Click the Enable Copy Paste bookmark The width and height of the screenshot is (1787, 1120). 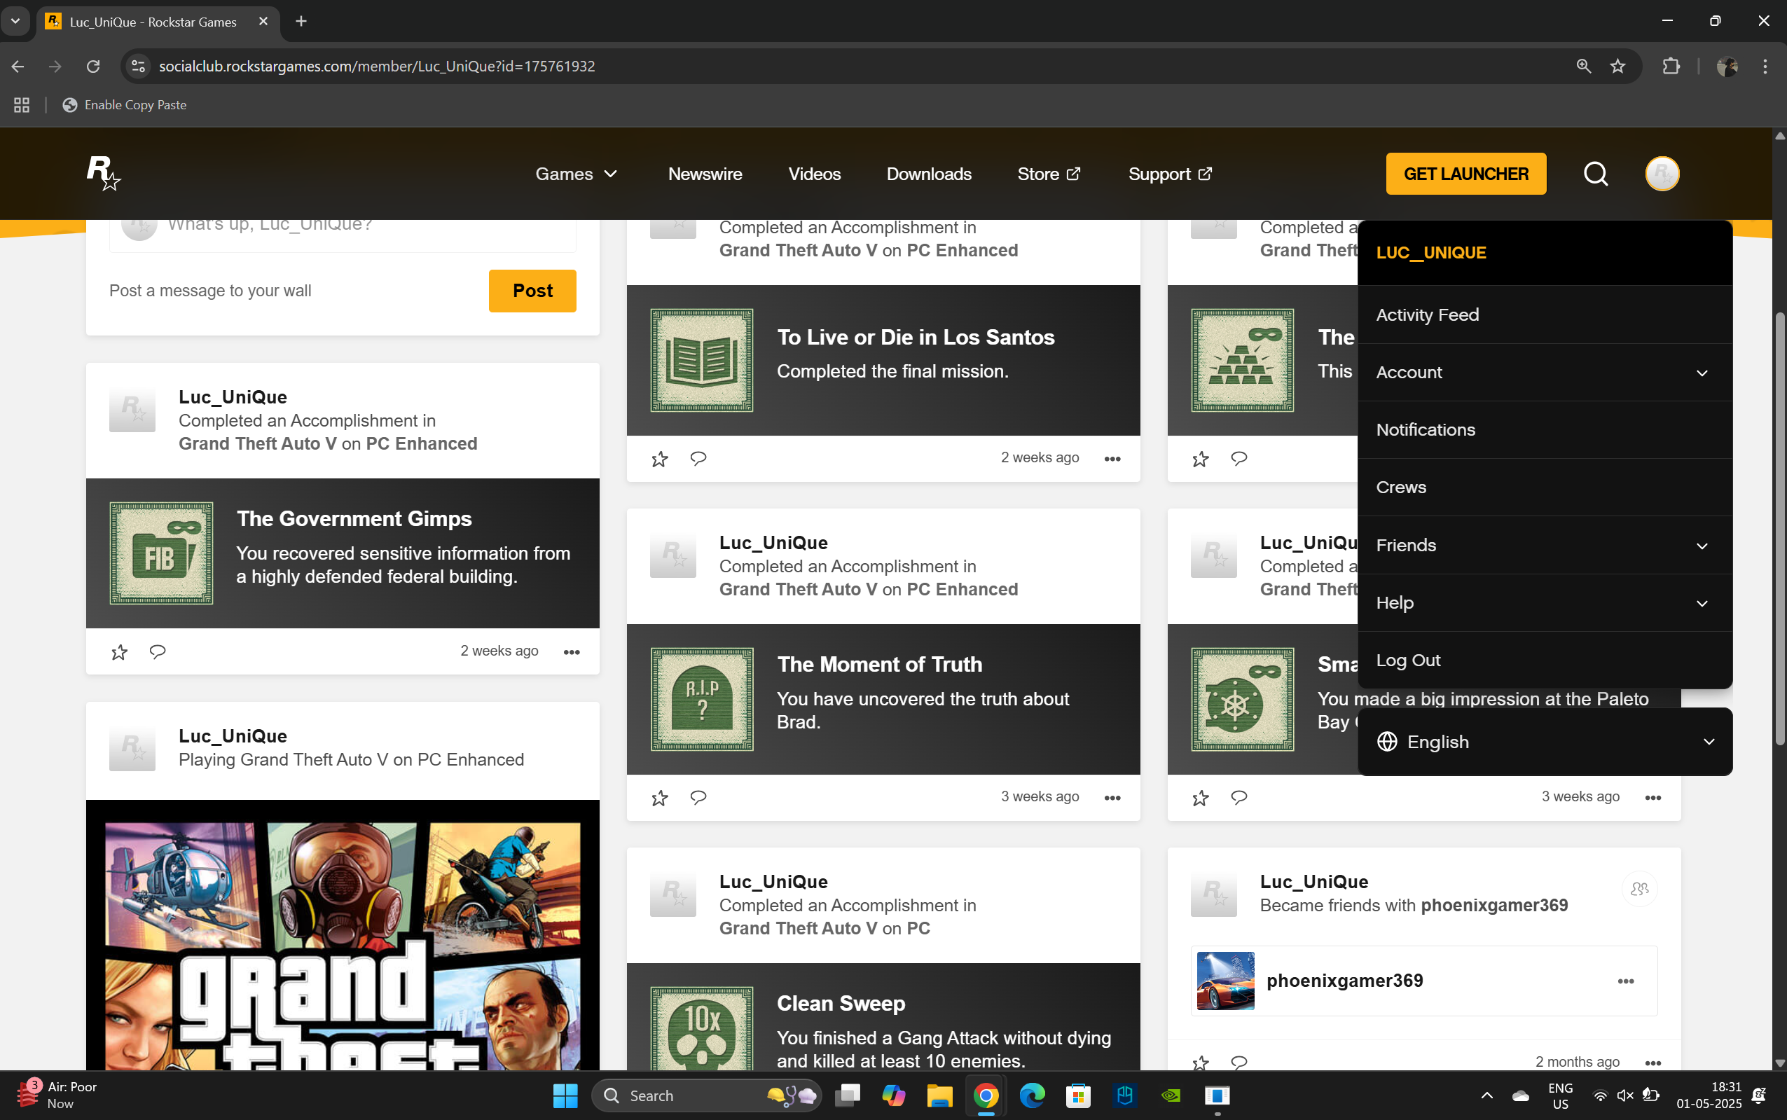[x=125, y=104]
